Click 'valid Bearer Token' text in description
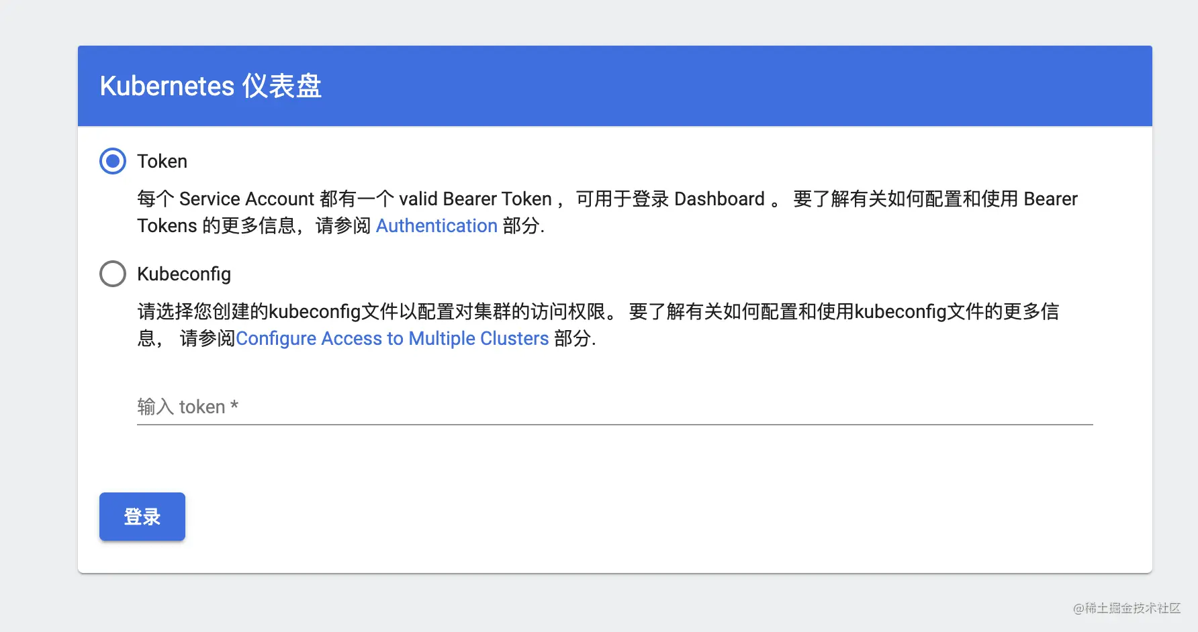This screenshot has width=1198, height=632. pos(475,199)
